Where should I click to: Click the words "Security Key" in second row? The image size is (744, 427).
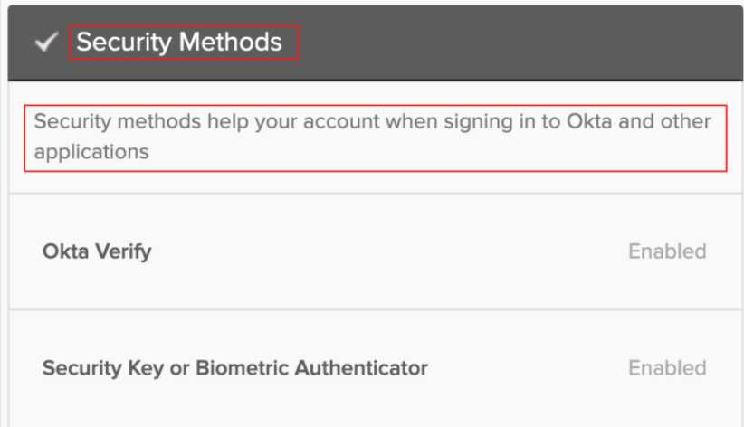(98, 368)
